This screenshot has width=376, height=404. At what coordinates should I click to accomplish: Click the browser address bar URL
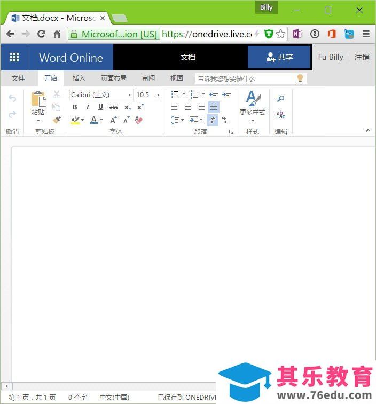[207, 34]
